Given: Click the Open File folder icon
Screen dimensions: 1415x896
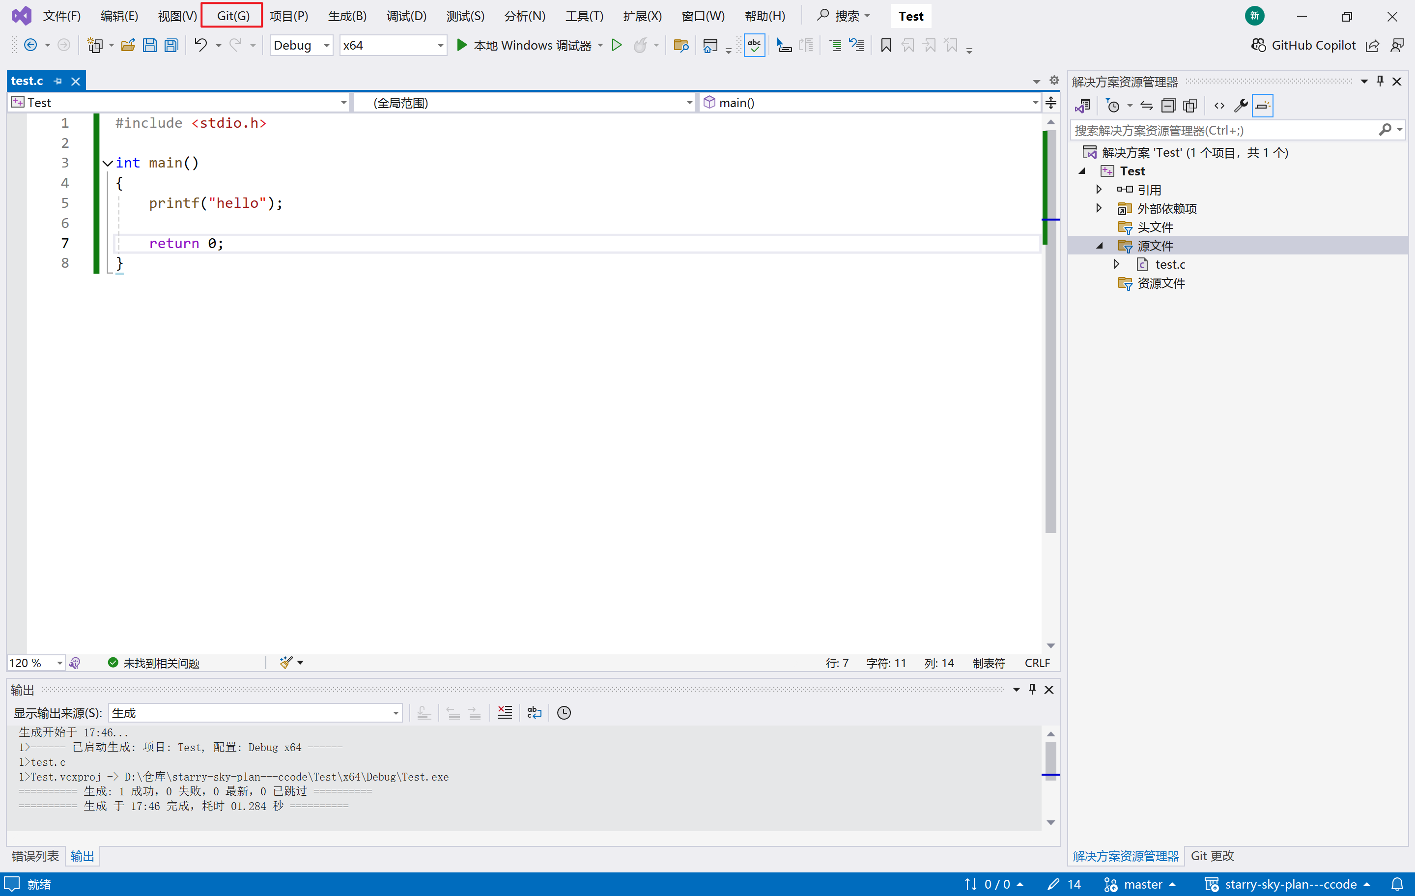Looking at the screenshot, I should tap(128, 45).
